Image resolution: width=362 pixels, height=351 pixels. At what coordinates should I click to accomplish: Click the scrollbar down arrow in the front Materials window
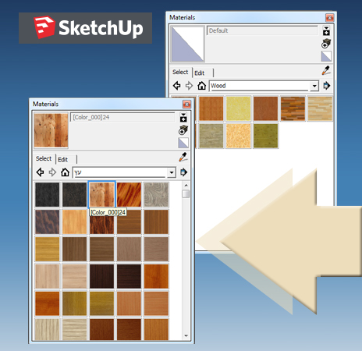186,335
